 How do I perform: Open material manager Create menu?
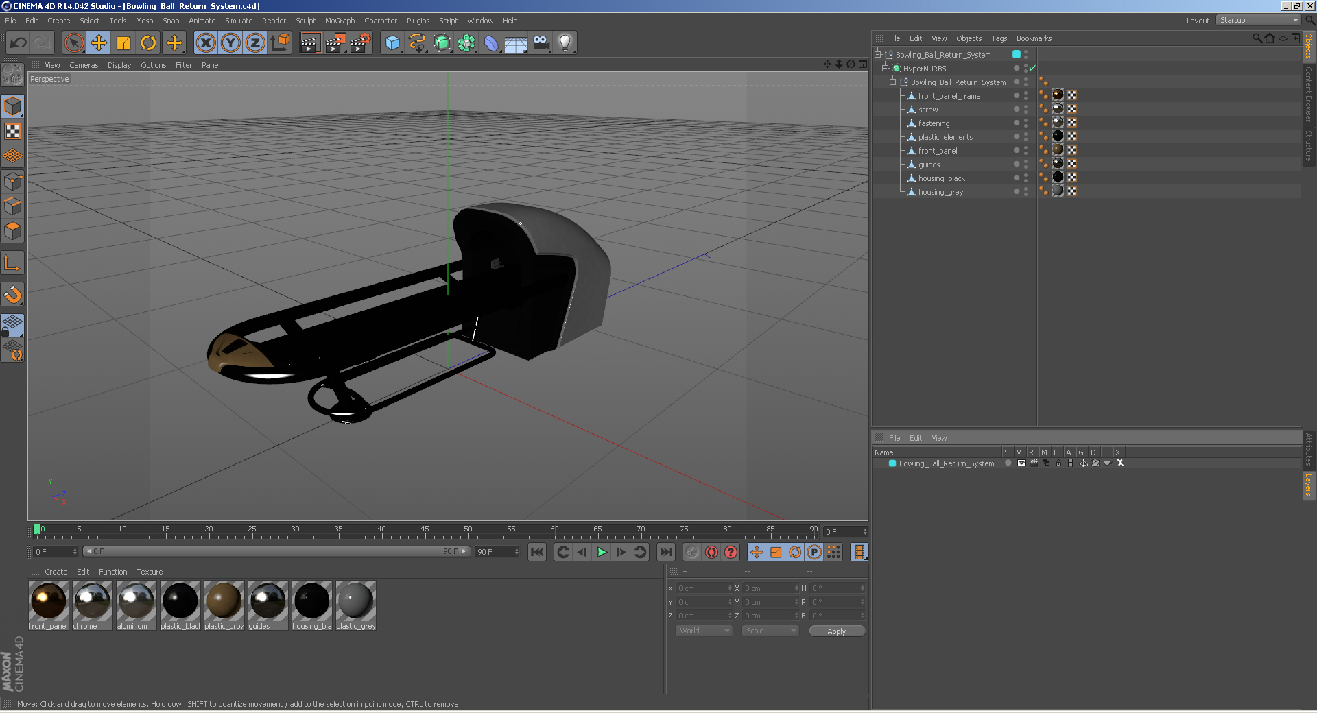56,572
